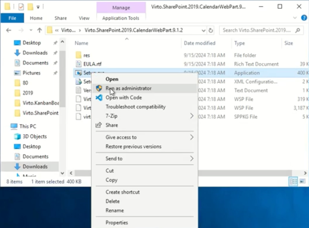This screenshot has width=309, height=228.
Task: Click the Manage contextual tab
Action: click(x=121, y=8)
